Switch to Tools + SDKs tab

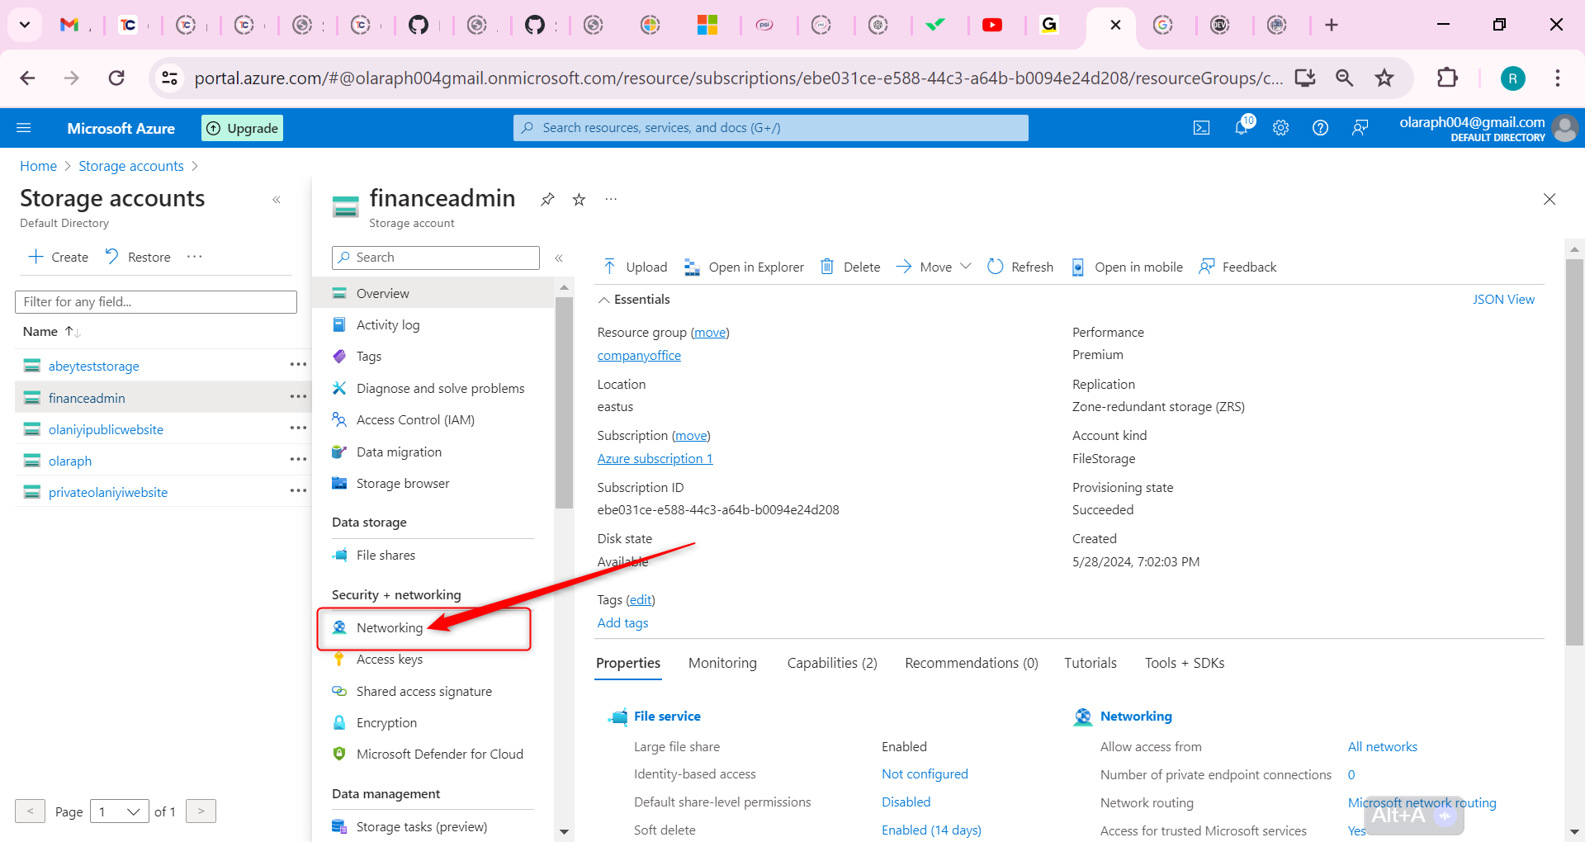click(1184, 663)
